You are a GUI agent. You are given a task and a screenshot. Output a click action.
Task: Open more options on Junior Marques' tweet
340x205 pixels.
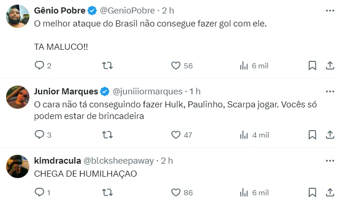(330, 91)
